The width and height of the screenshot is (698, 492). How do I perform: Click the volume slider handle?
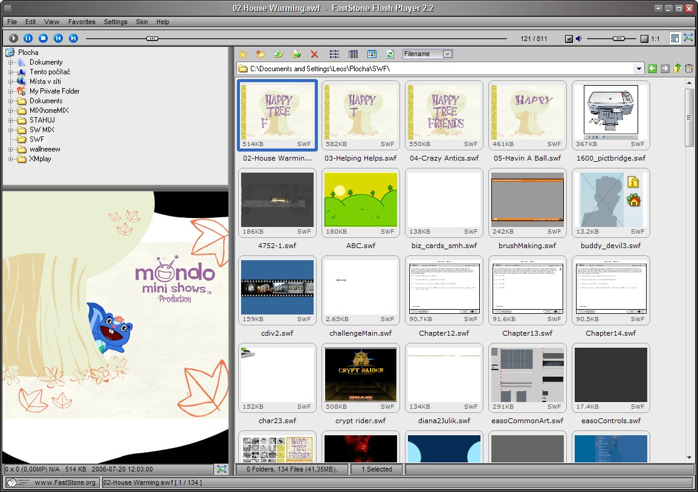click(618, 39)
